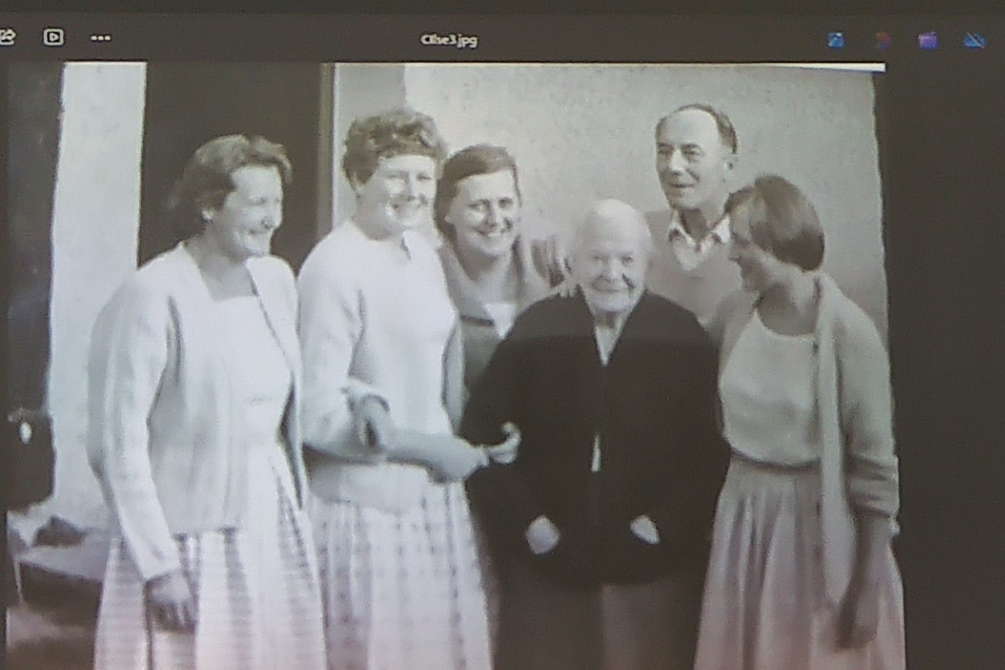Start slideshow with the play icon

[x=53, y=37]
